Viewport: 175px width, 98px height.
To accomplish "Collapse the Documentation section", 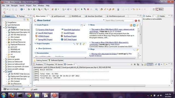I will click(35, 53).
